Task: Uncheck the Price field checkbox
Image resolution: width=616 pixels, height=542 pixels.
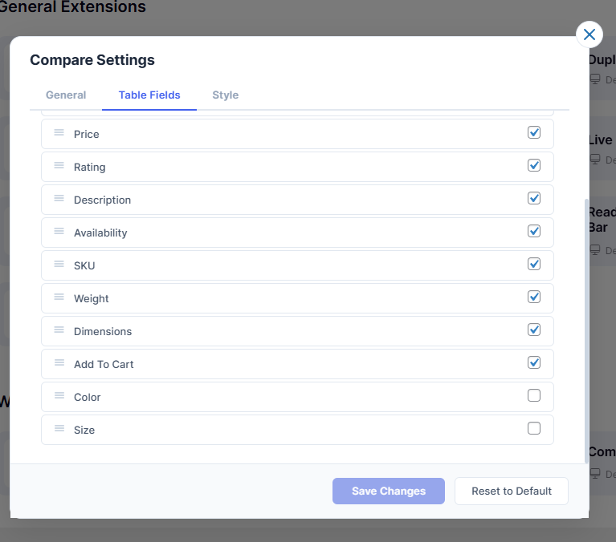Action: tap(534, 132)
